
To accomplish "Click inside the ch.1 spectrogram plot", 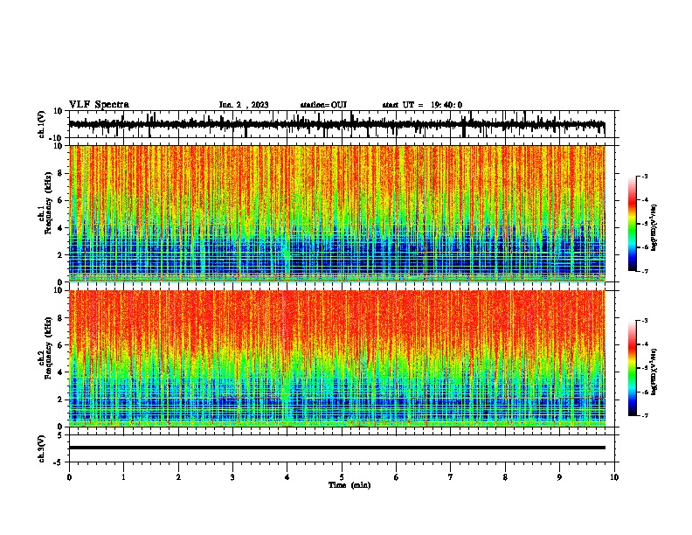I will coord(337,213).
